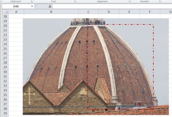Click the Insert Function fx button
The width and height of the screenshot is (172, 117).
50,6
